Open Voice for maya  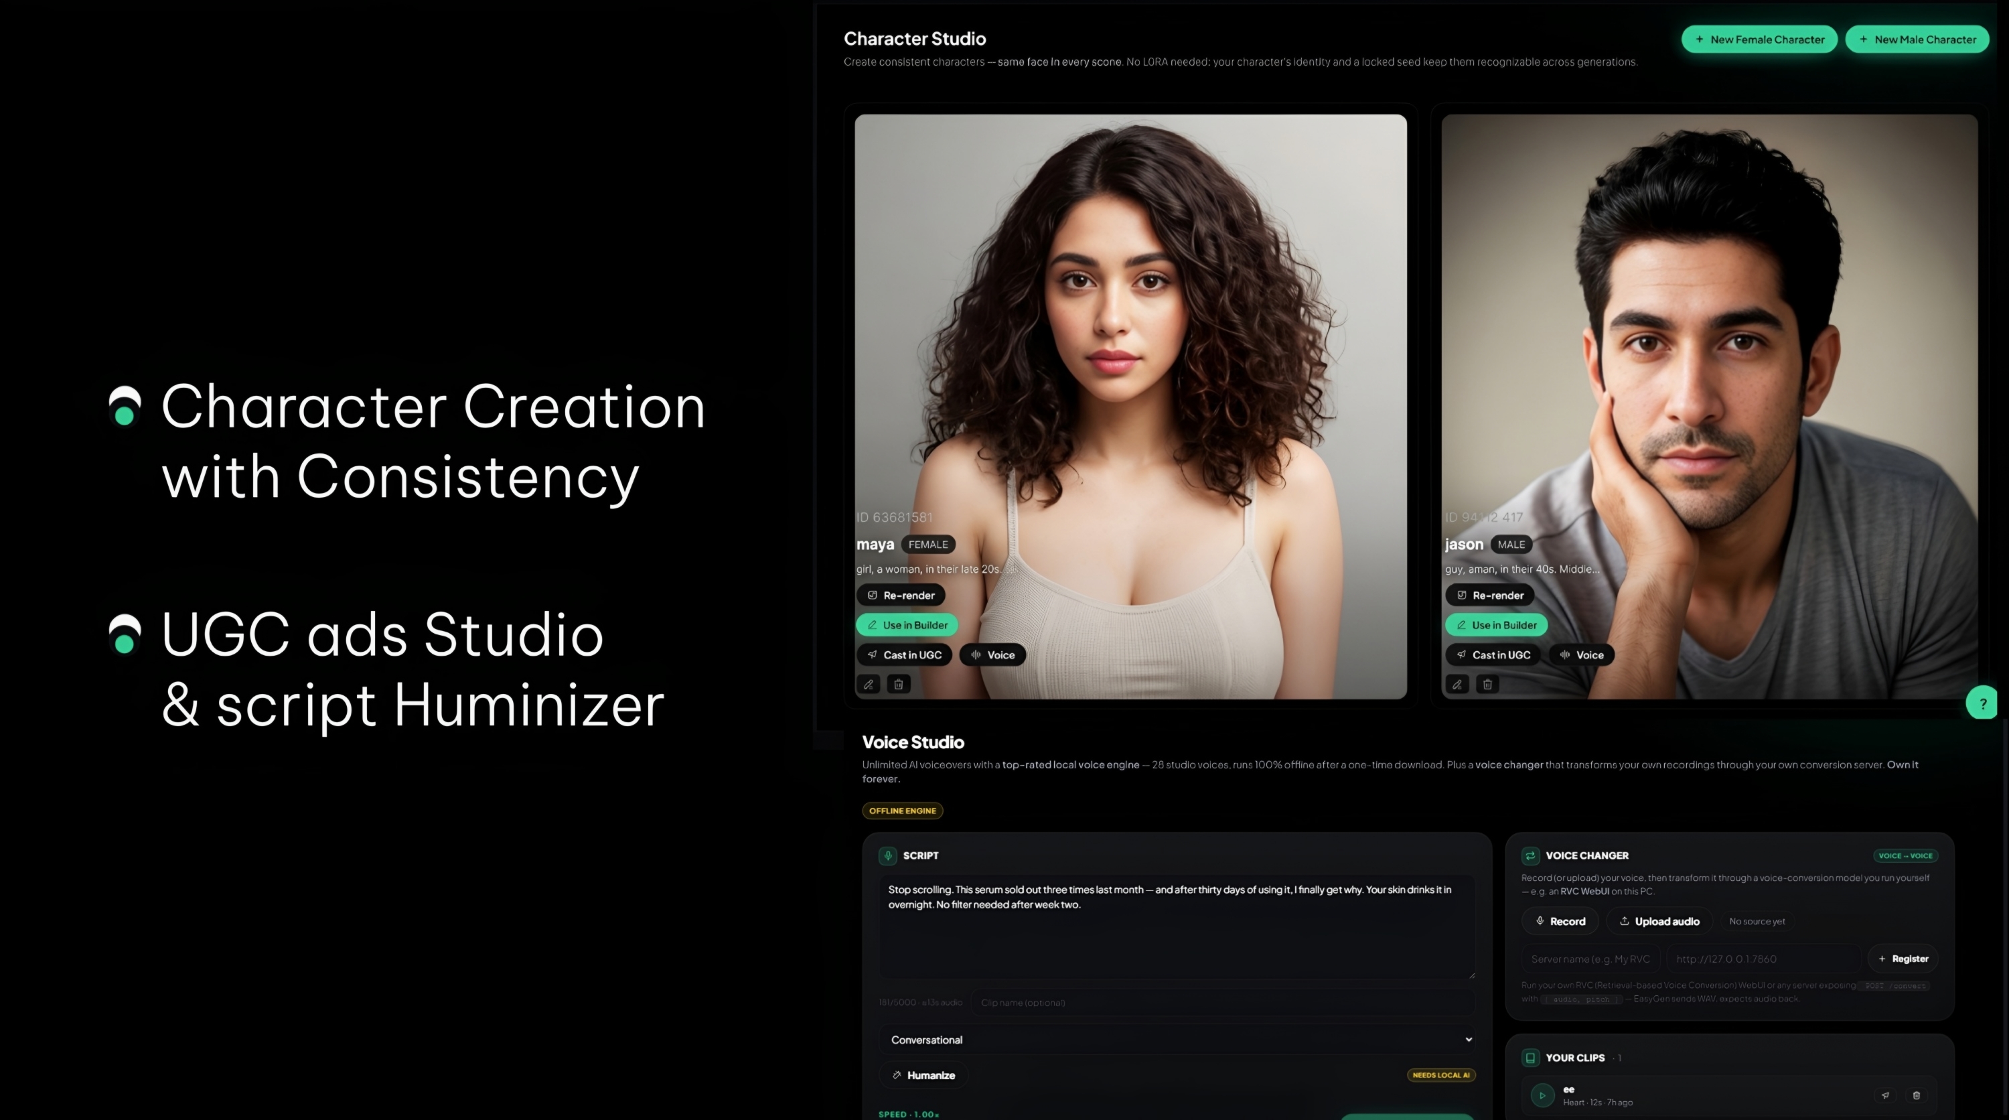coord(993,655)
